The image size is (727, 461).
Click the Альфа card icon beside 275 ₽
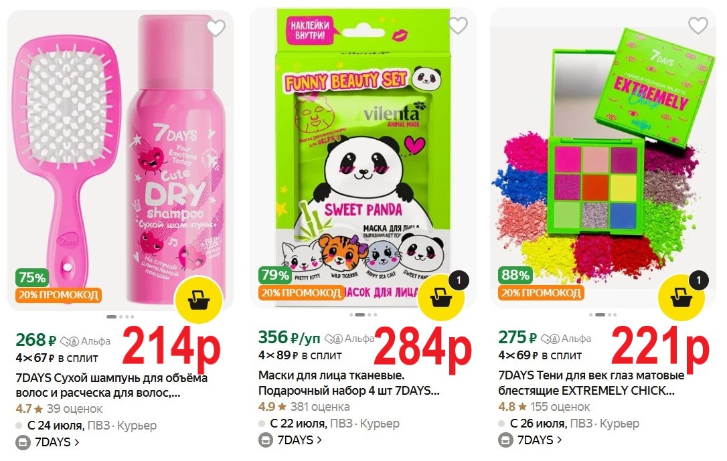[550, 339]
